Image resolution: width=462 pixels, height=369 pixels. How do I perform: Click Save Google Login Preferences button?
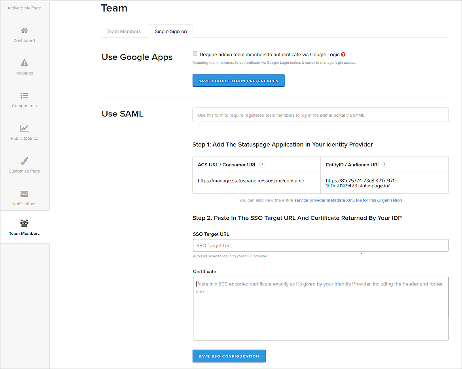click(239, 81)
